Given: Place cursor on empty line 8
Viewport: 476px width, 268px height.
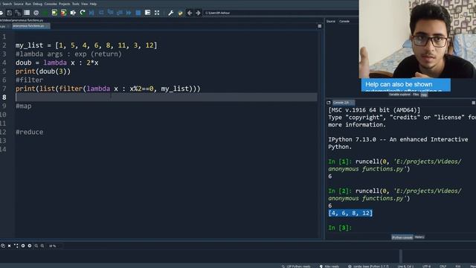Looking at the screenshot, I should (x=167, y=98).
